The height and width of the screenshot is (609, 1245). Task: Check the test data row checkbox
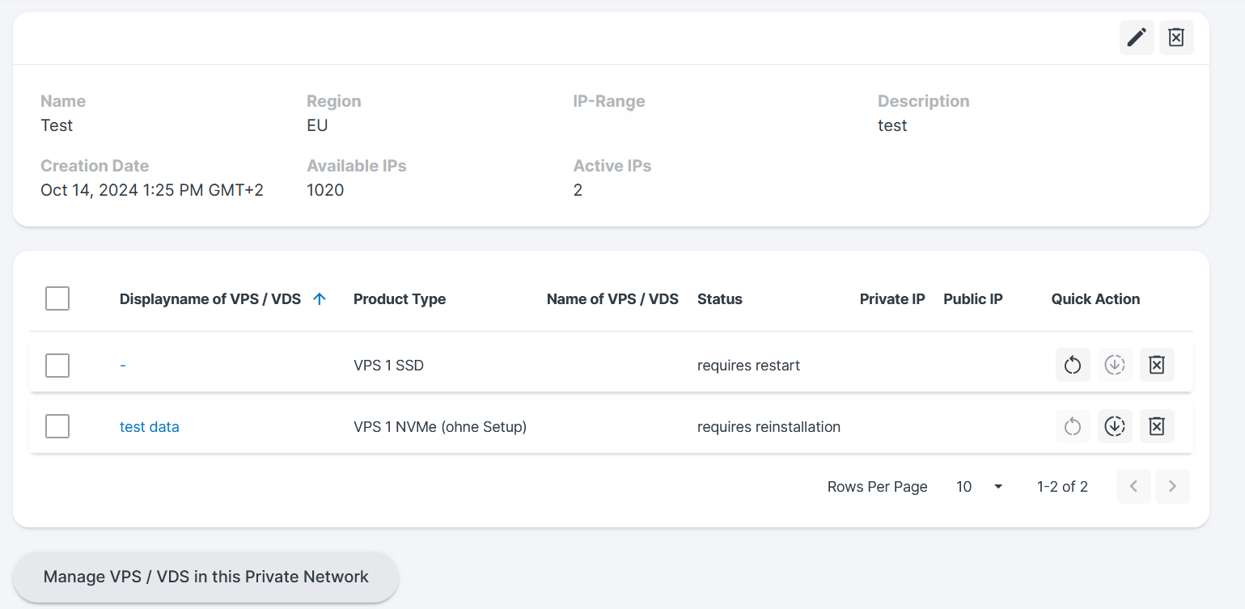point(57,426)
